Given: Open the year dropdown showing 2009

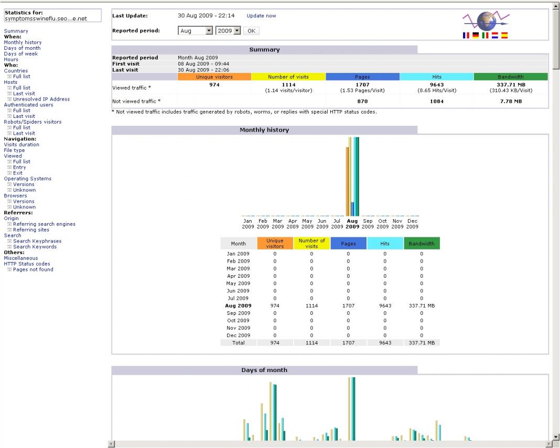Looking at the screenshot, I should click(x=228, y=31).
